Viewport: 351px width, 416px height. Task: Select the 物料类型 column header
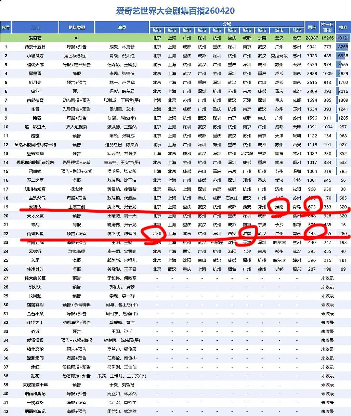[x=77, y=27]
